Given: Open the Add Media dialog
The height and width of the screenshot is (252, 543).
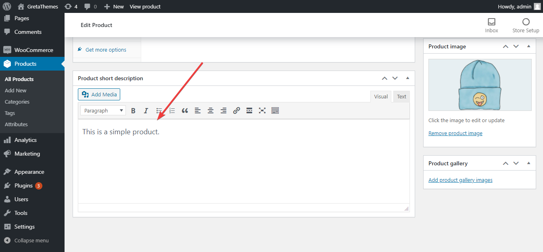Looking at the screenshot, I should click(x=99, y=94).
